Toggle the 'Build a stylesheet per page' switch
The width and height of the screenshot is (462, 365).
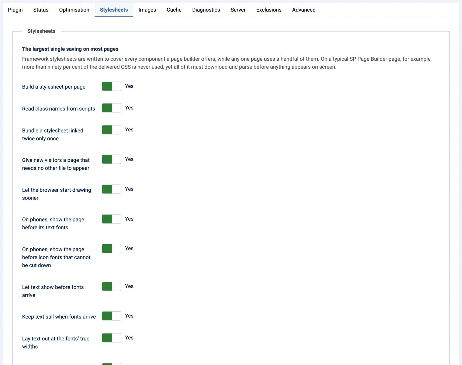click(111, 86)
